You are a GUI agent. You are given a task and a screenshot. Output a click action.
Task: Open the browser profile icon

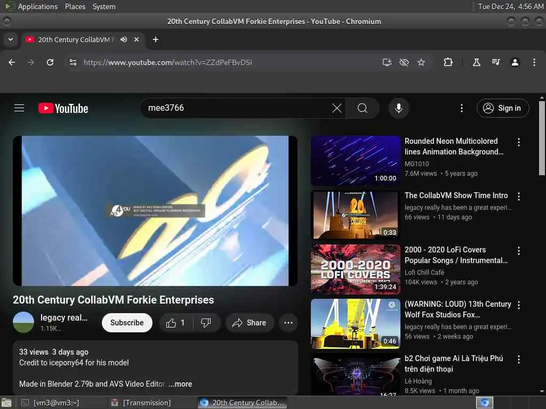tap(515, 62)
